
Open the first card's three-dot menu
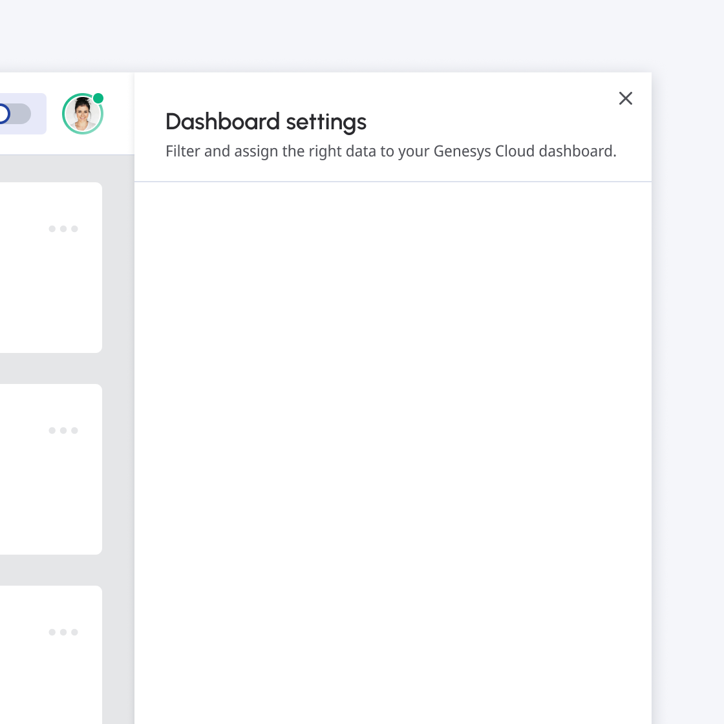tap(63, 229)
